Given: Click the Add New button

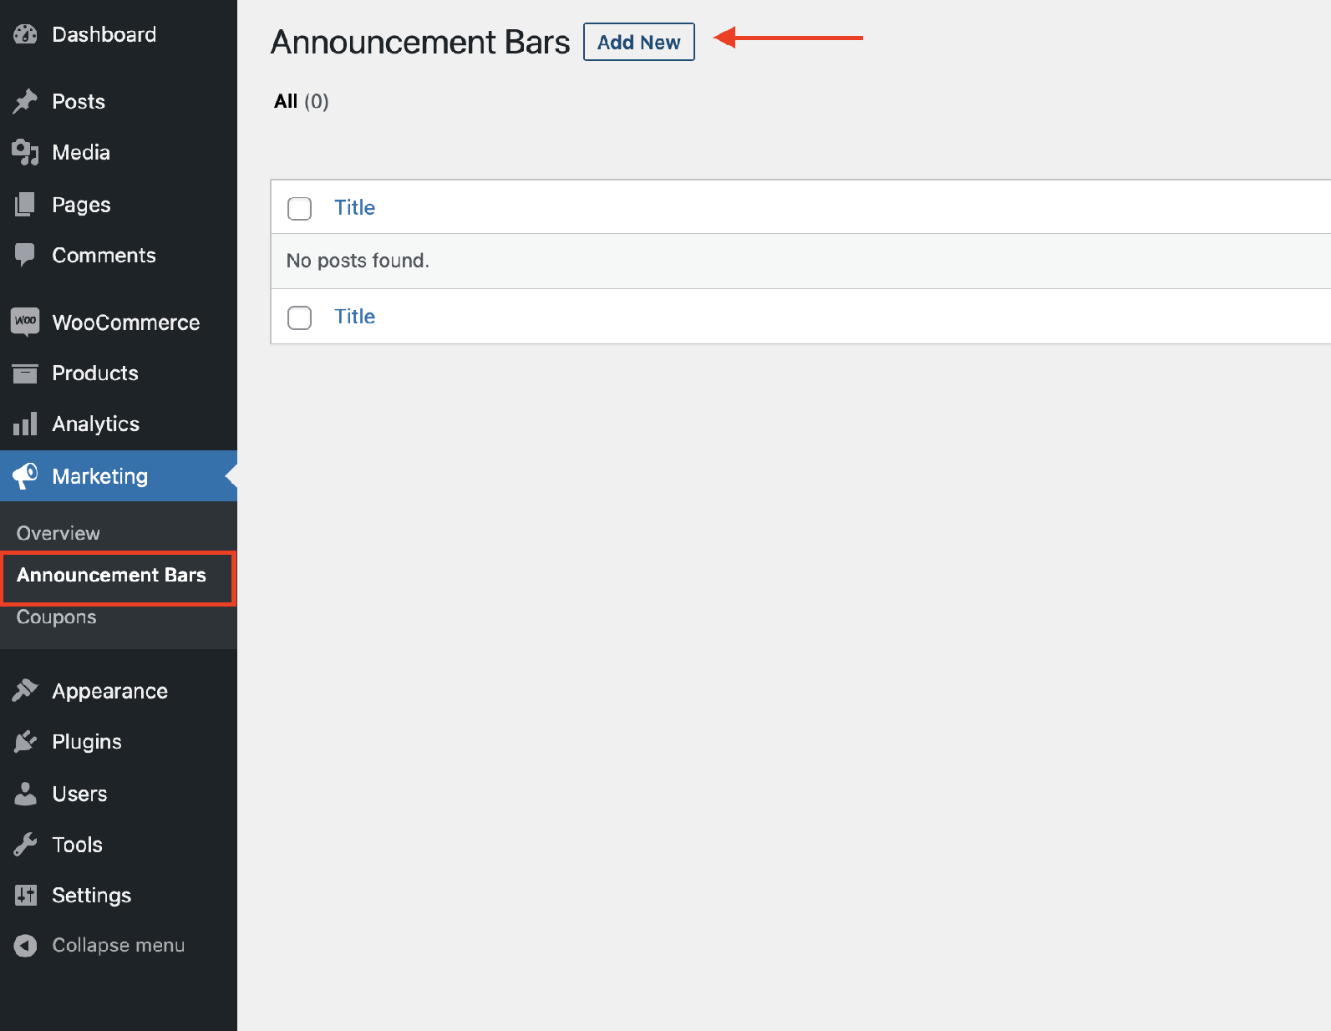Looking at the screenshot, I should (639, 42).
